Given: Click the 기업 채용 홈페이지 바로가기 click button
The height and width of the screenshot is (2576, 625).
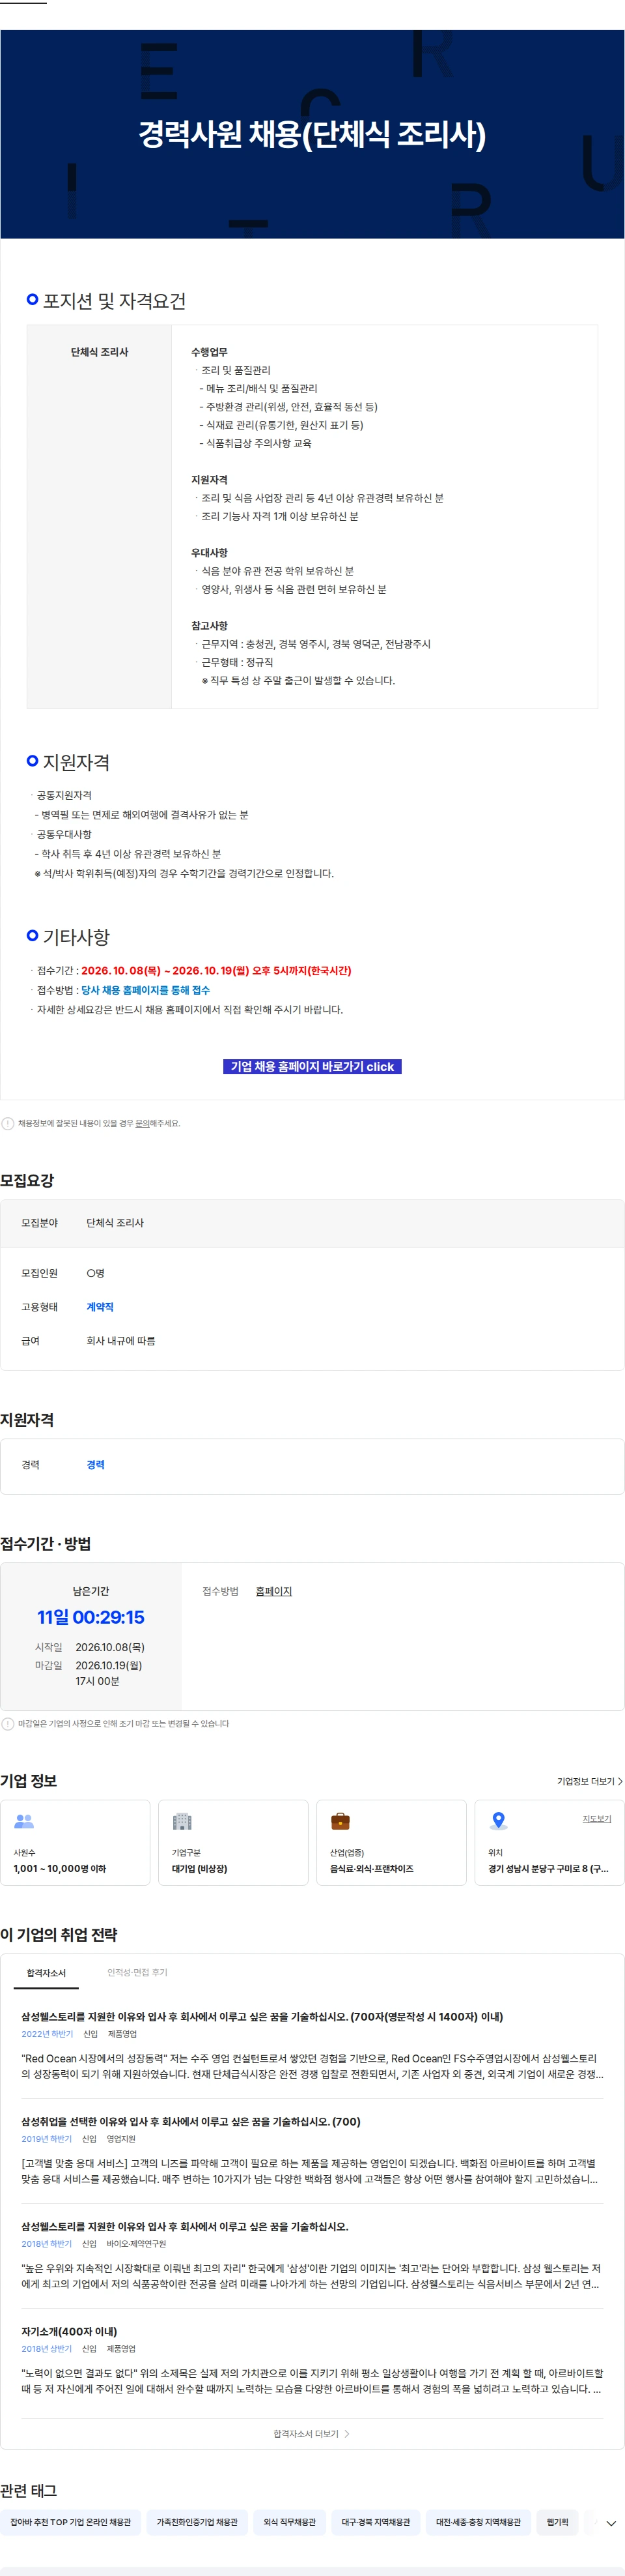Looking at the screenshot, I should coord(311,1066).
